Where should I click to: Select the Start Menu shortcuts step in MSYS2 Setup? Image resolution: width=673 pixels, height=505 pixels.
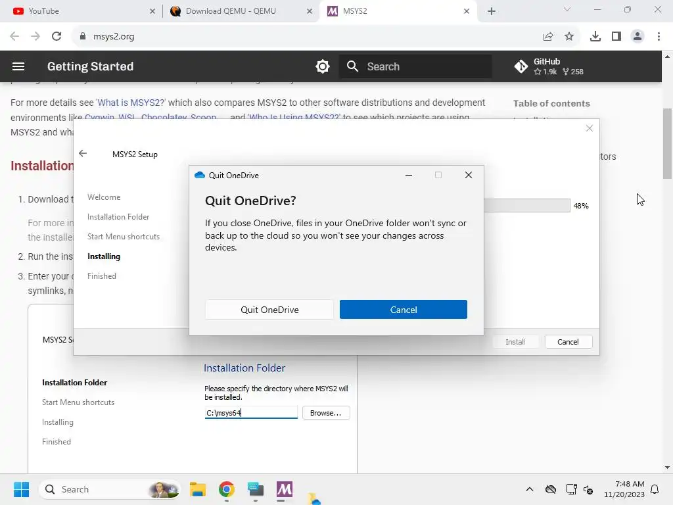[124, 237]
